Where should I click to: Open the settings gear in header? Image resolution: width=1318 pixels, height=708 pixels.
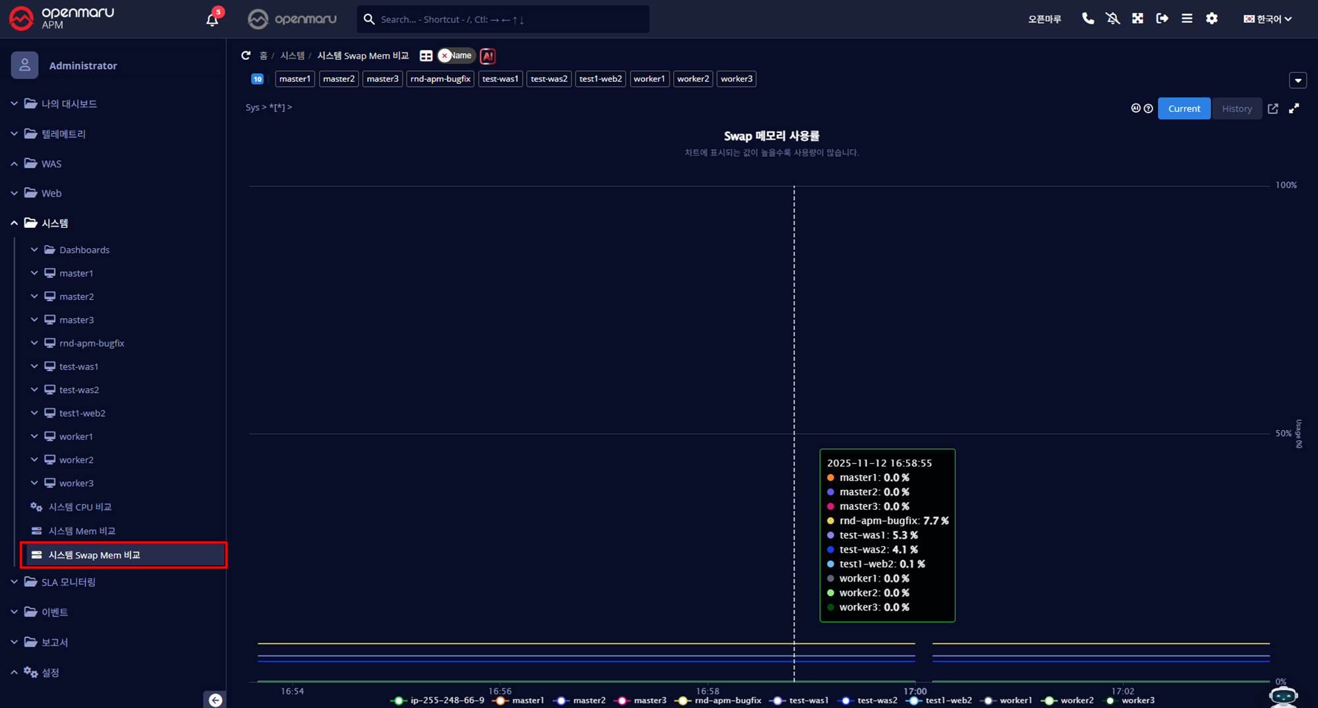[x=1212, y=18]
